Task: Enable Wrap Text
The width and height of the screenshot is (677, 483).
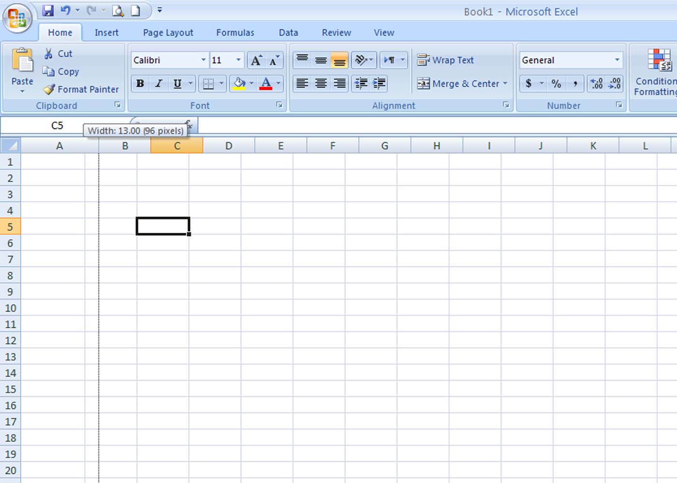Action: pyautogui.click(x=445, y=60)
